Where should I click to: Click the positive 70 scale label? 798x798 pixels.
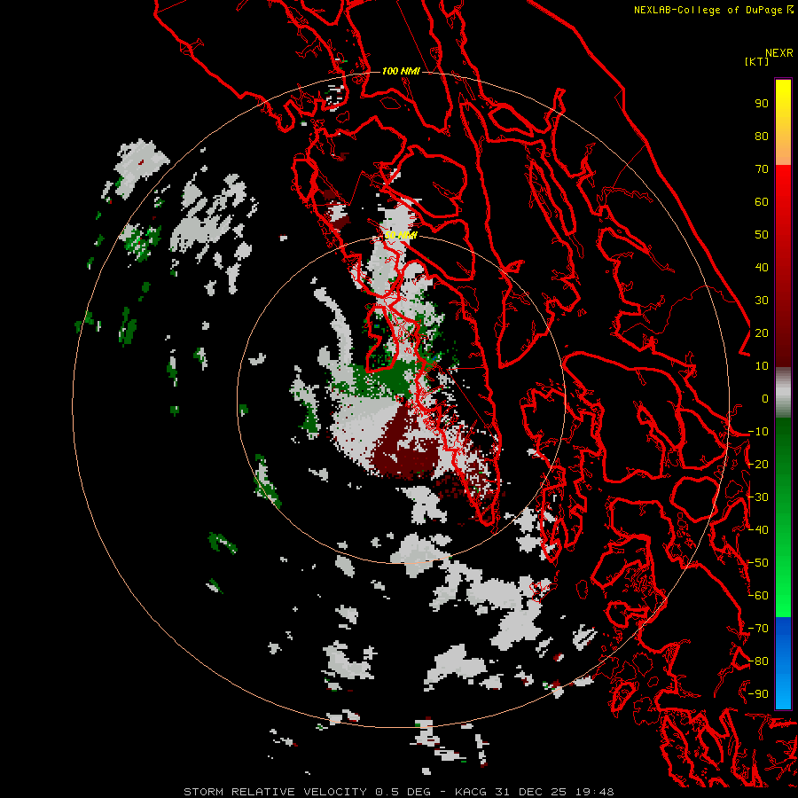[762, 169]
